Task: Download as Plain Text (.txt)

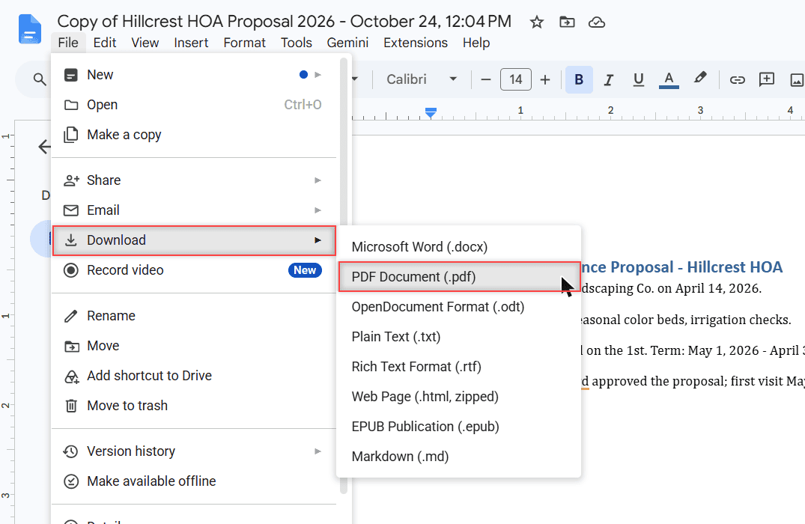Action: (459, 337)
